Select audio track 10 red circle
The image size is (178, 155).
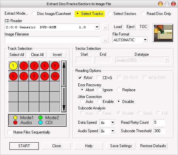pos(55,76)
